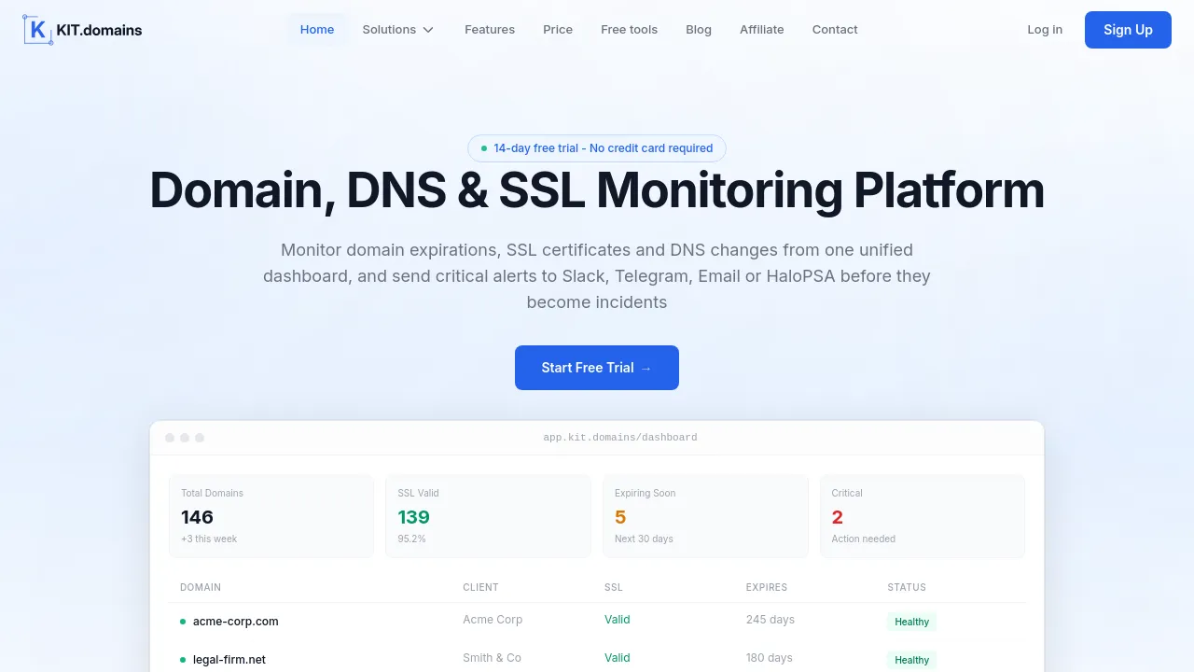This screenshot has height=672, width=1194.
Task: Open the Affiliate link
Action: tap(762, 30)
